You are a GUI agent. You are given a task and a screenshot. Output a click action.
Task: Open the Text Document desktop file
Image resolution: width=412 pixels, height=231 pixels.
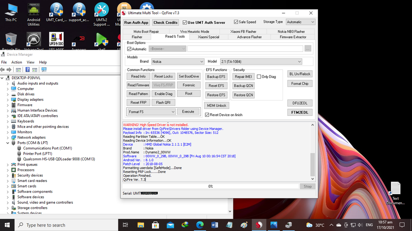point(396,193)
